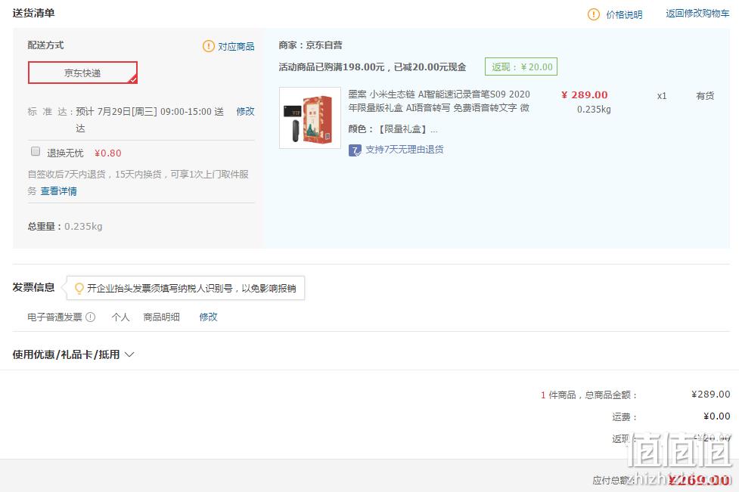Click the lightbulb tip icon in invoice info

click(79, 288)
